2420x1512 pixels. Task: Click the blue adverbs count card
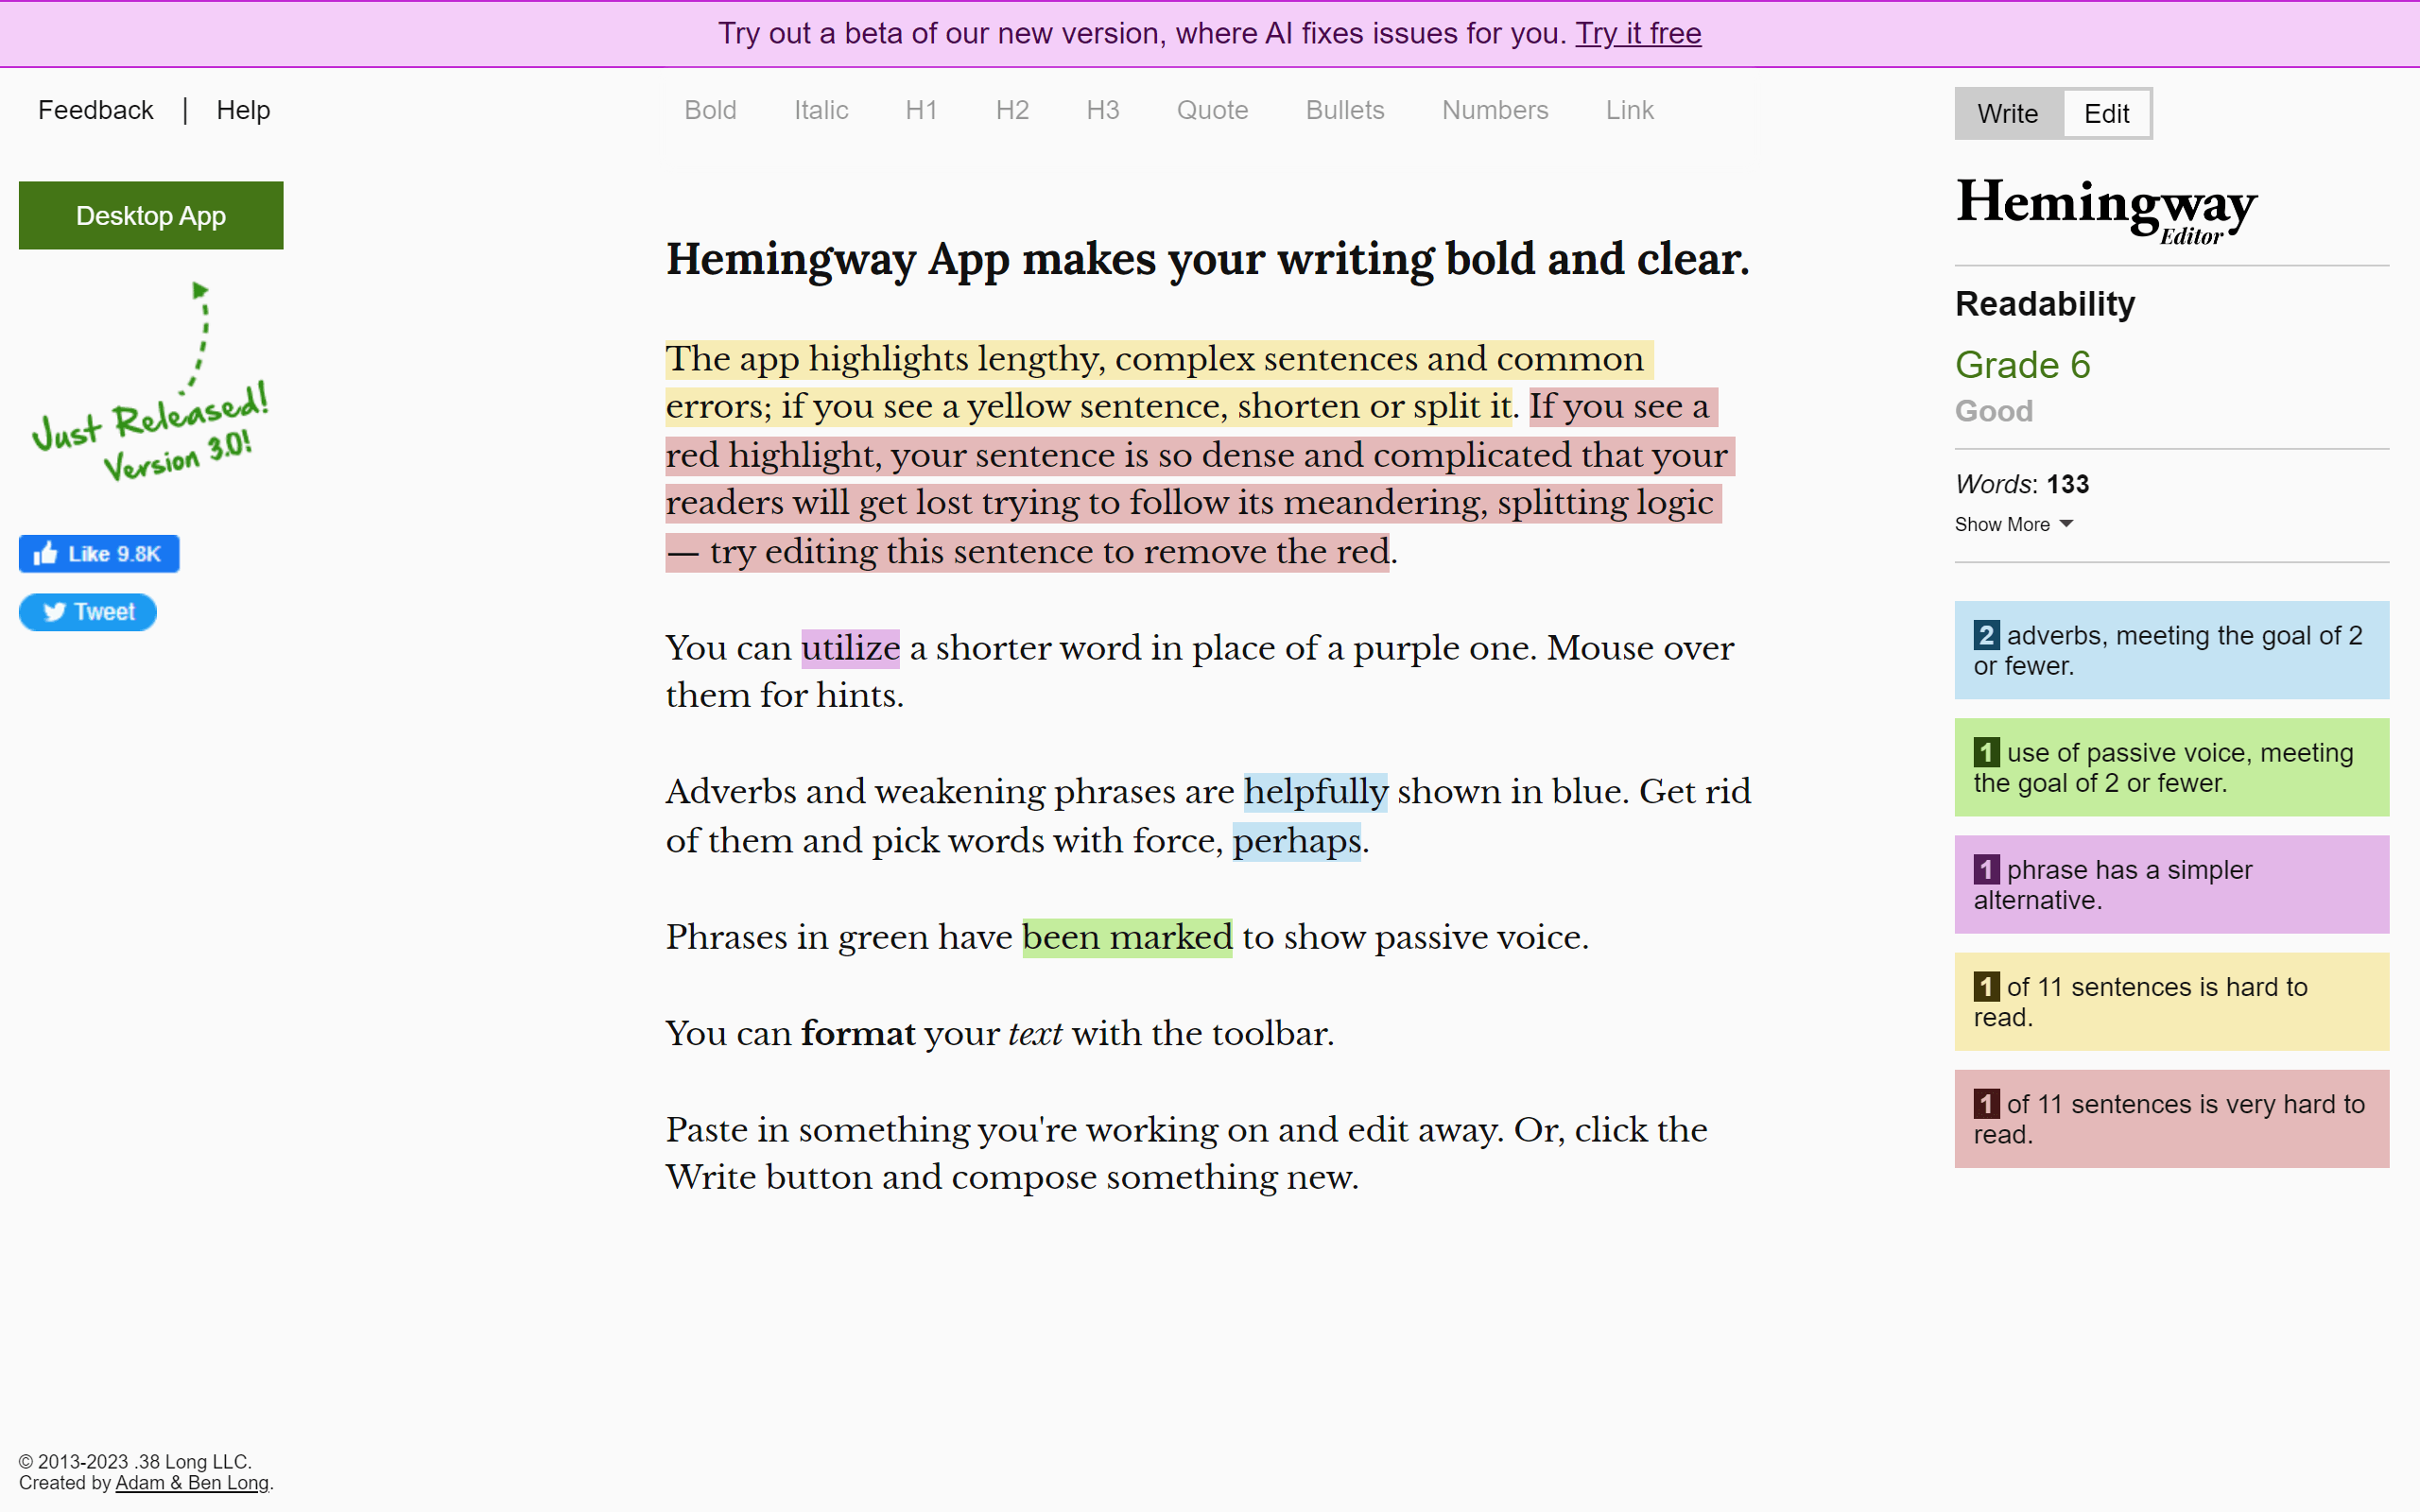tap(2171, 650)
